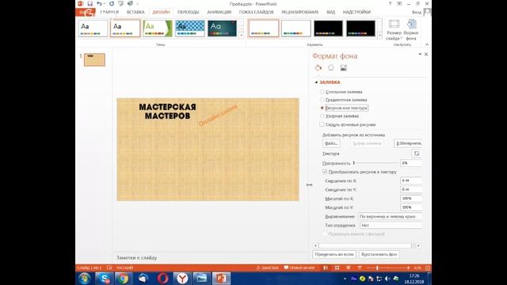Viewport: 507px width, 285px height.
Task: Select the blue diamond pattern theme
Action: pos(190,28)
